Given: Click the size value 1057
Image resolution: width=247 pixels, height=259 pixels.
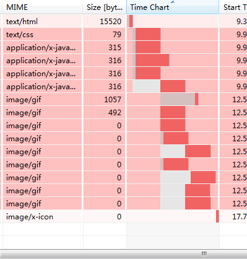Looking at the screenshot, I should tap(113, 100).
